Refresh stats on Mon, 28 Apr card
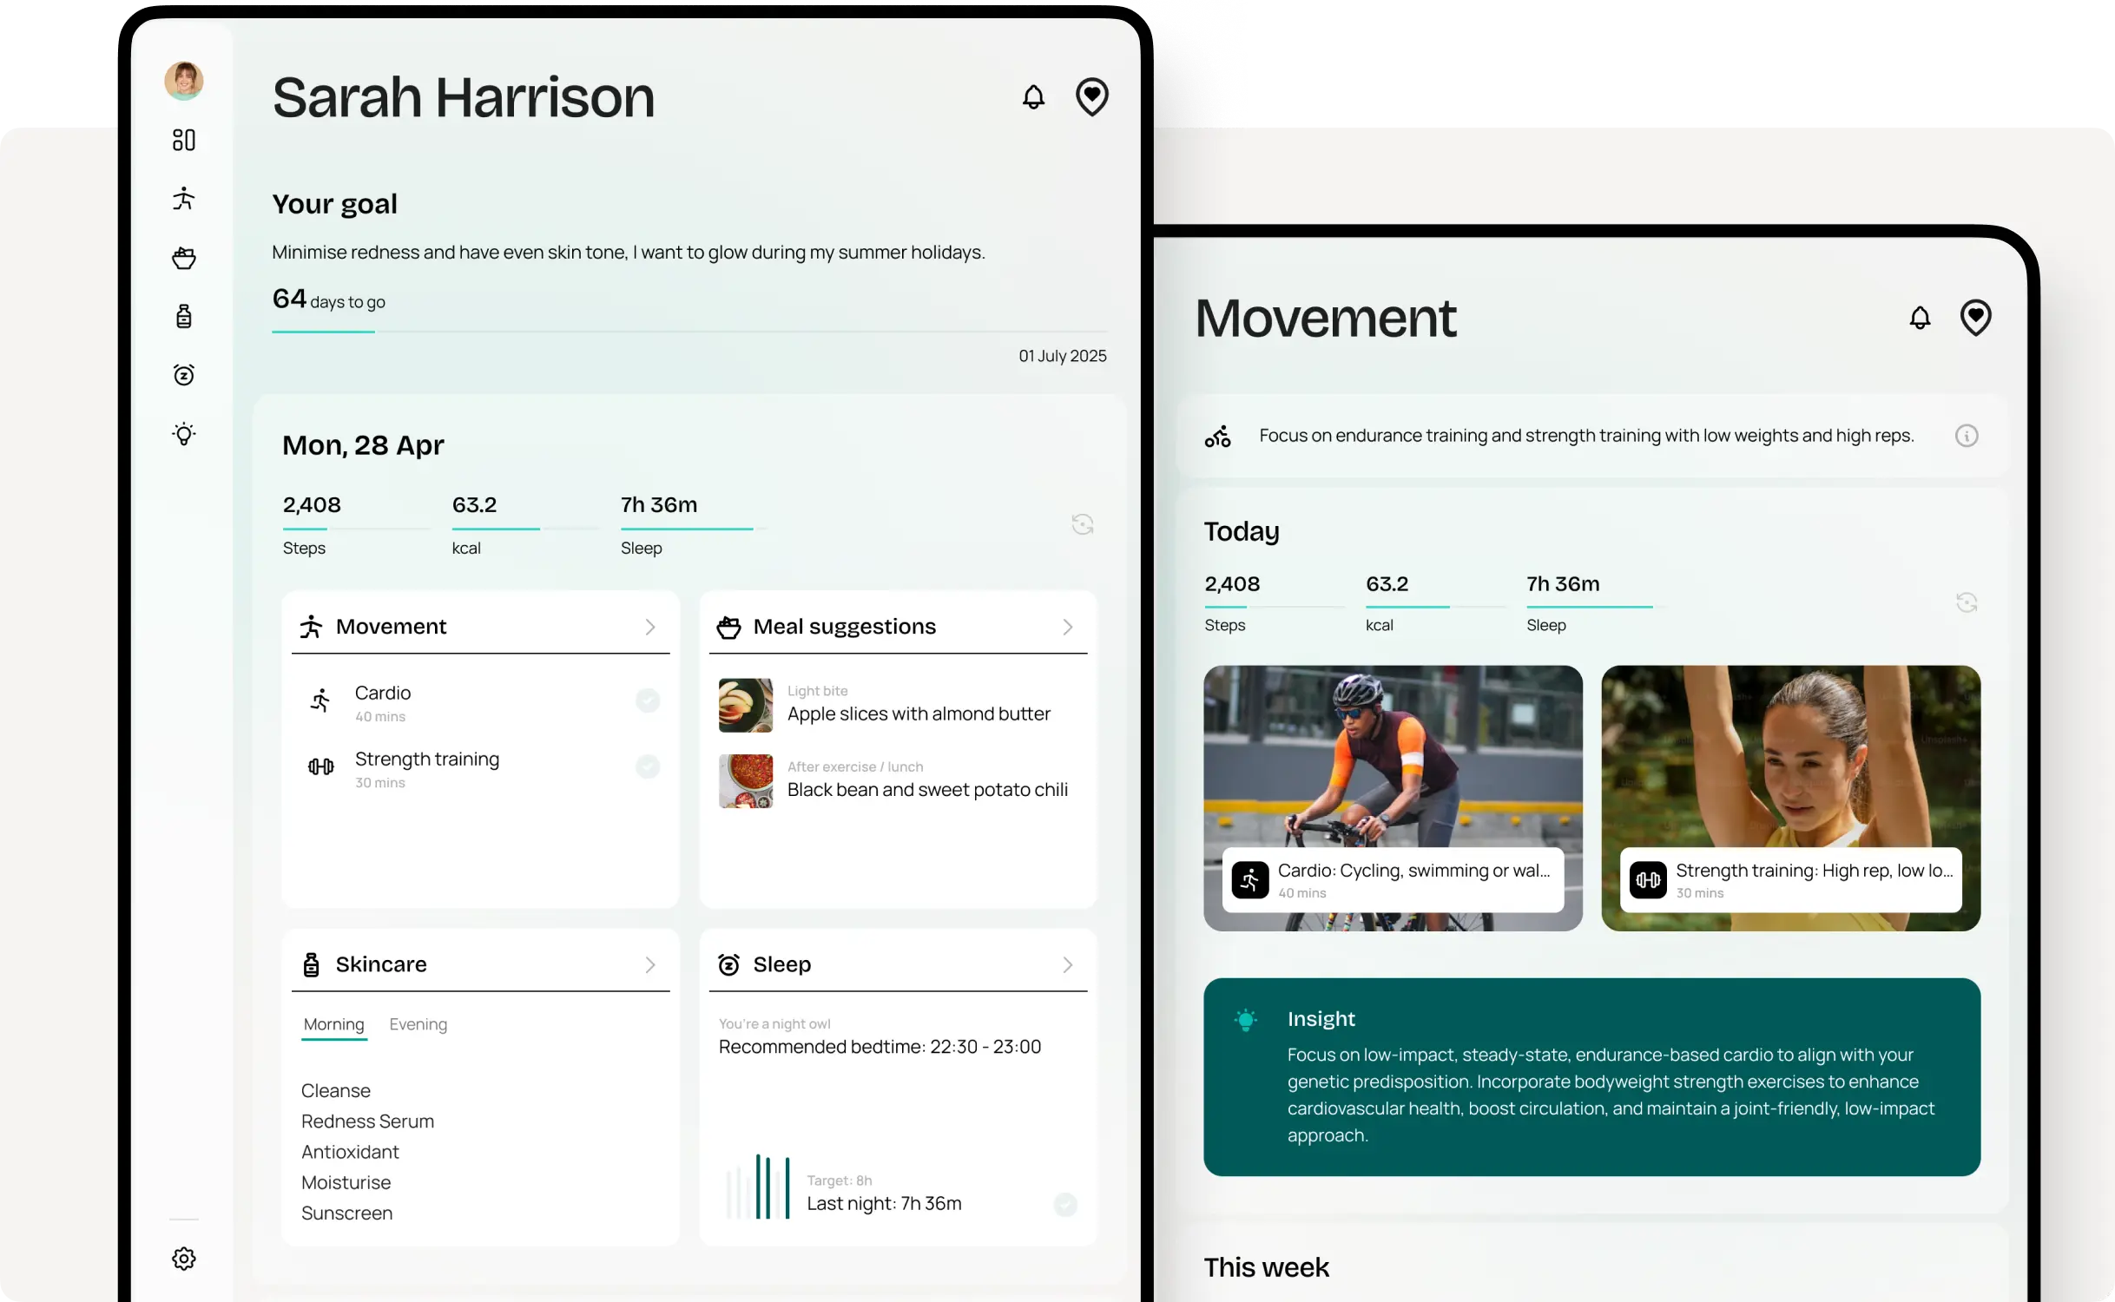Image resolution: width=2115 pixels, height=1302 pixels. click(x=1083, y=524)
